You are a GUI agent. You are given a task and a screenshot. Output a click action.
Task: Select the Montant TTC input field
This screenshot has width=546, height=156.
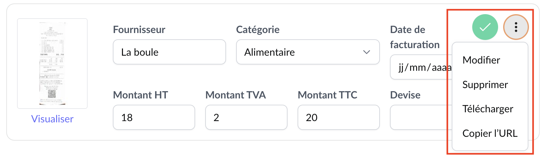(x=339, y=117)
